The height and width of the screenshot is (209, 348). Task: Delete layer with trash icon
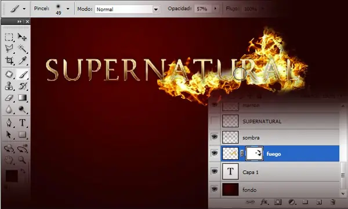point(332,202)
